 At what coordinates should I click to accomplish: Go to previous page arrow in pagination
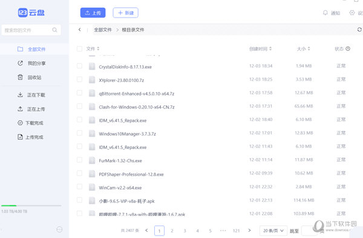tap(146, 230)
